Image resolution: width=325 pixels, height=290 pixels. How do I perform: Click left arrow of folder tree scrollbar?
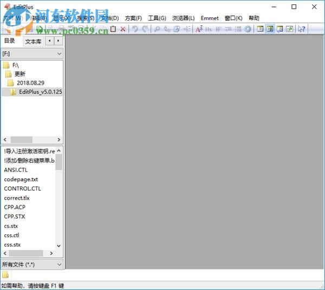click(x=5, y=140)
